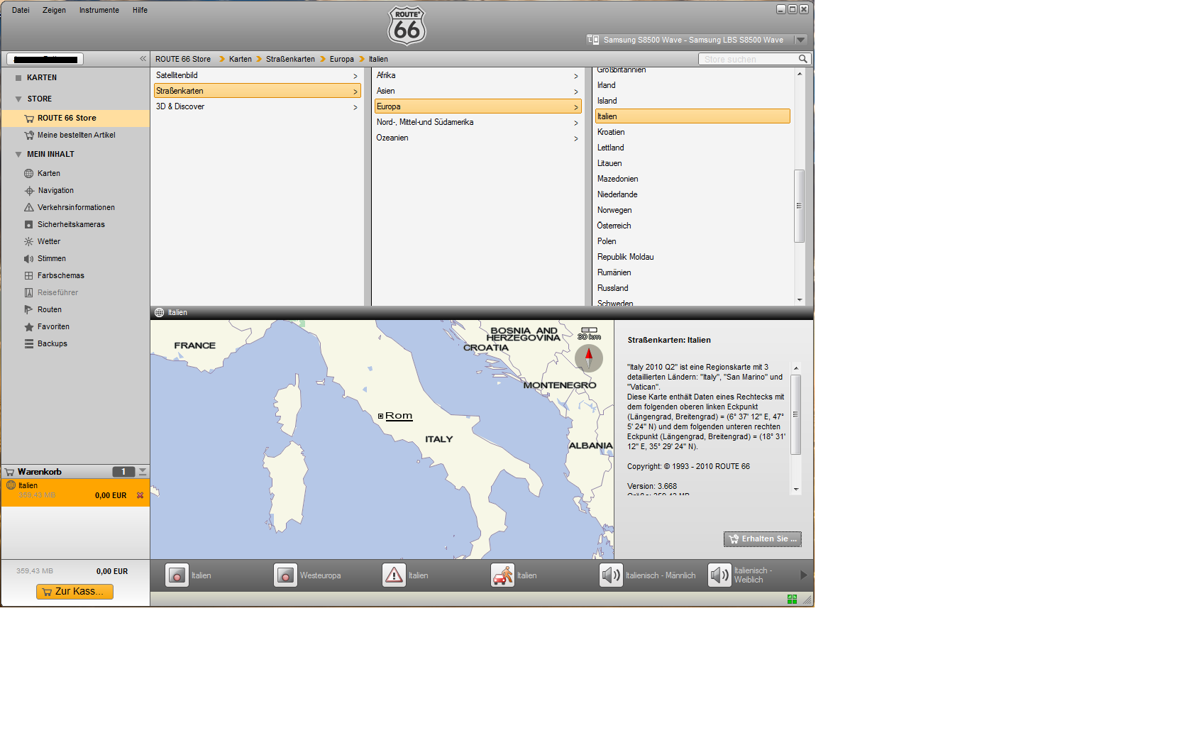This screenshot has width=1192, height=745.
Task: Open the Karten item under Mein Inhalt
Action: point(49,173)
